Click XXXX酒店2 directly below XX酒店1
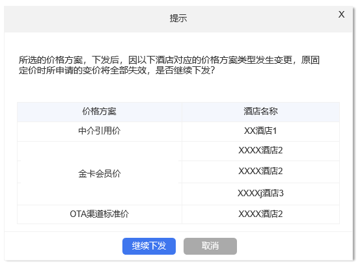The height and width of the screenshot is (269, 360). 260,151
